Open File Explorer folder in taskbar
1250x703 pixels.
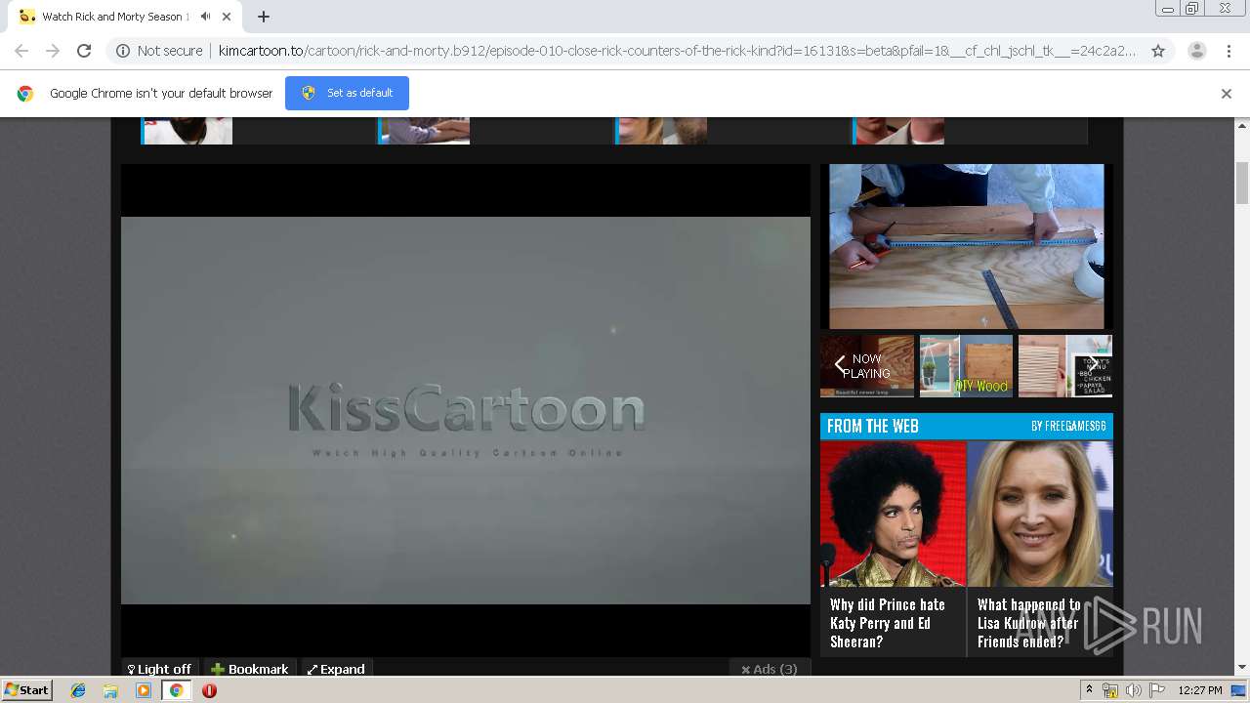110,690
